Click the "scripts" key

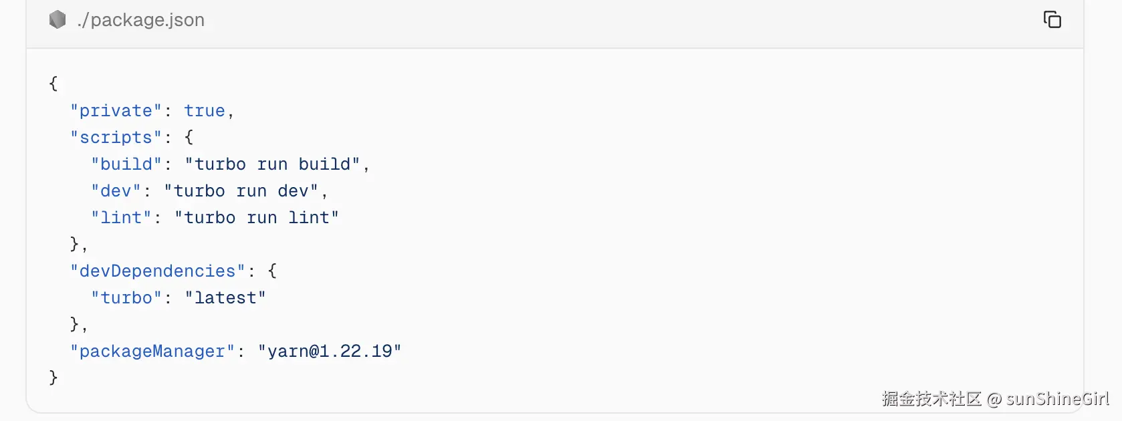click(x=116, y=138)
